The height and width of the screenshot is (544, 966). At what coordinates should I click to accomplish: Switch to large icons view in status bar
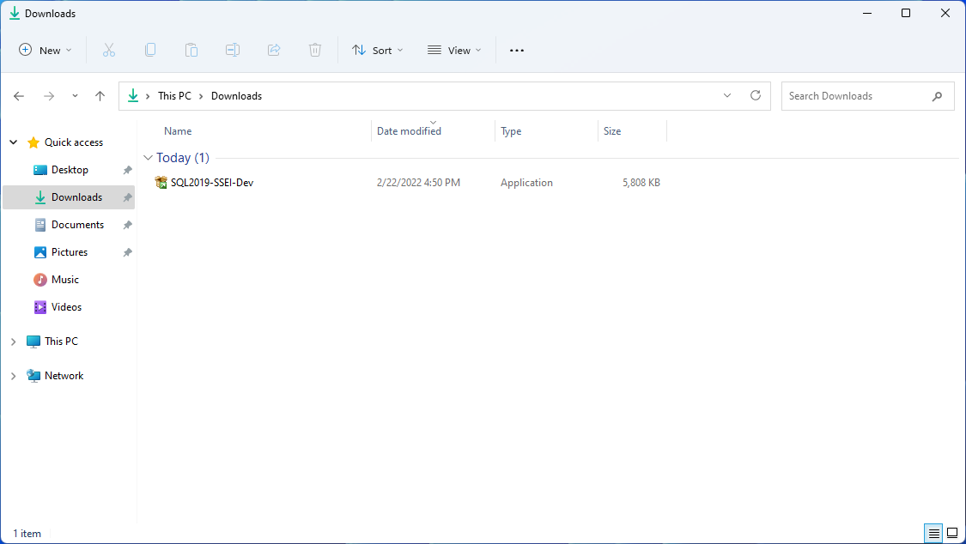pyautogui.click(x=951, y=533)
